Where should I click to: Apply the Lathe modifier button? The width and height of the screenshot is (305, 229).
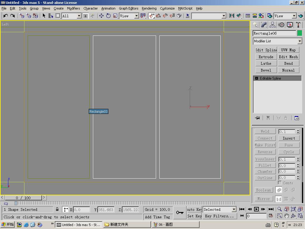(266, 64)
